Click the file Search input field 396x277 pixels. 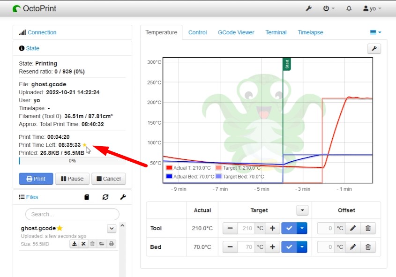click(72, 214)
